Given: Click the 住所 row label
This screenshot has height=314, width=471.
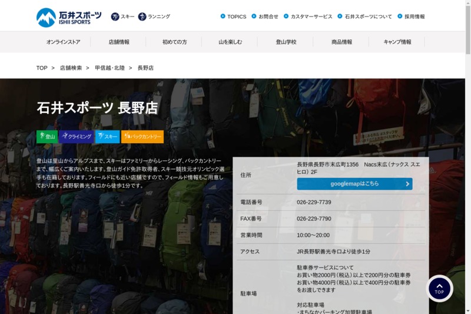Looking at the screenshot, I should coord(246,175).
